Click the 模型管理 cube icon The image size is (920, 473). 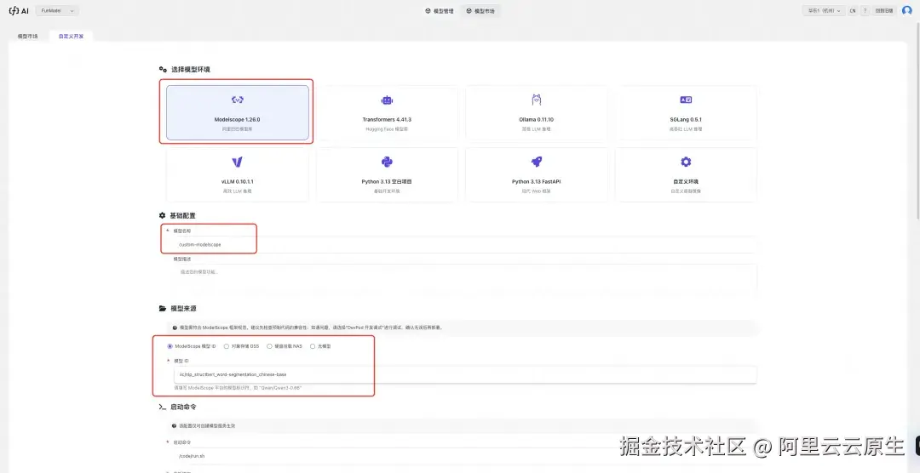(x=428, y=11)
